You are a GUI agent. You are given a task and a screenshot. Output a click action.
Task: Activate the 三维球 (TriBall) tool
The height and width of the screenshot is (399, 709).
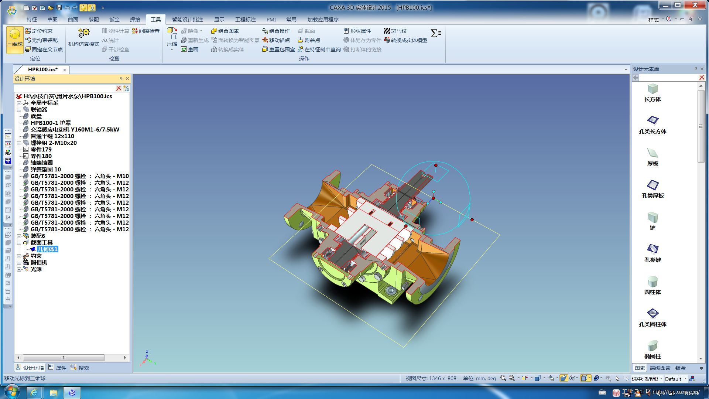click(x=15, y=40)
